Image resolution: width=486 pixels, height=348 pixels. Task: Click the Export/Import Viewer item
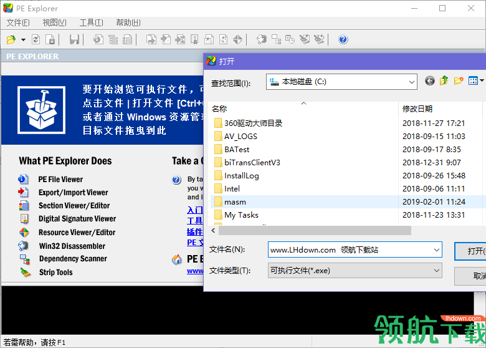pos(73,192)
